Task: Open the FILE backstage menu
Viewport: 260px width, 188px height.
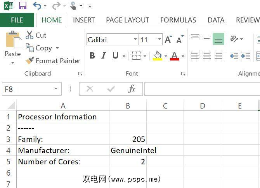Action: tap(17, 20)
